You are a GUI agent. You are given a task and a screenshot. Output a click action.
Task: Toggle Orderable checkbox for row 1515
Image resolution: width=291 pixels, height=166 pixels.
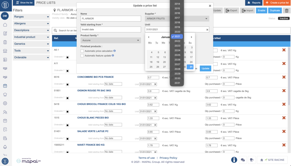point(68,125)
